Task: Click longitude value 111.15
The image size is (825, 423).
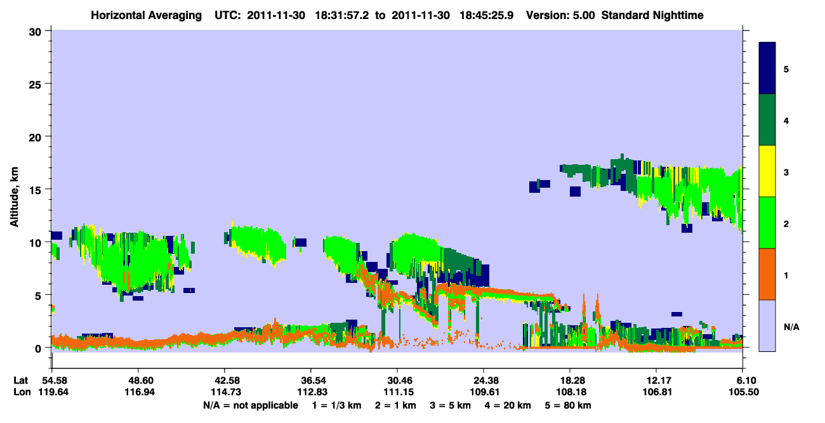Action: 397,392
